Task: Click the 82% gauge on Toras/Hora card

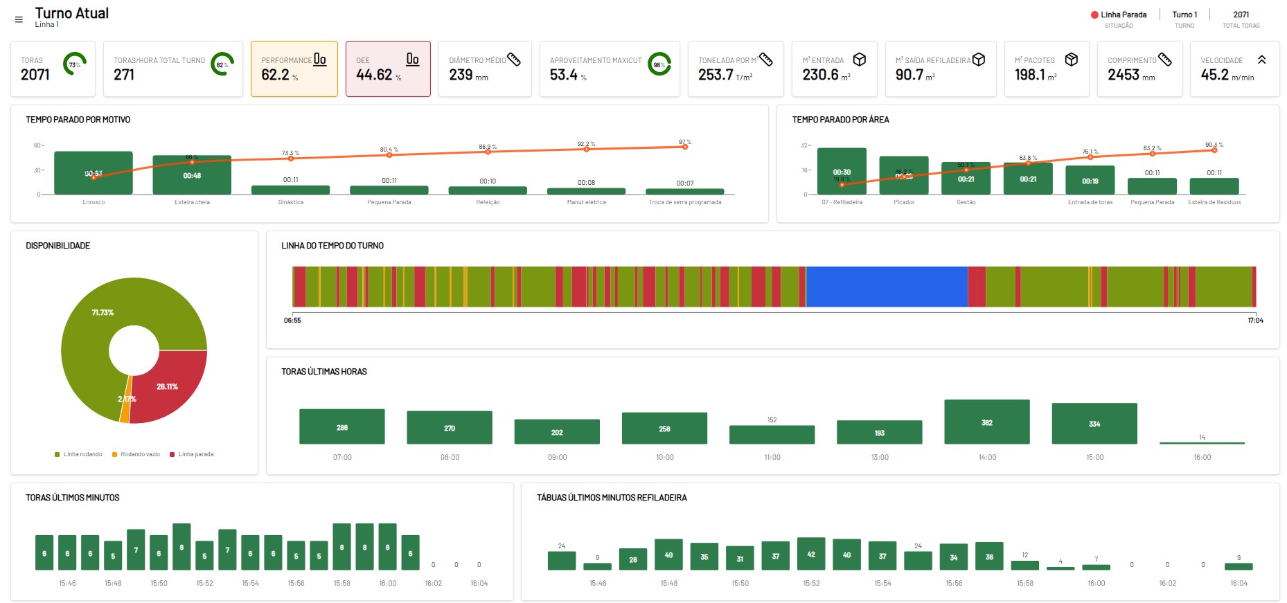Action: [x=222, y=64]
